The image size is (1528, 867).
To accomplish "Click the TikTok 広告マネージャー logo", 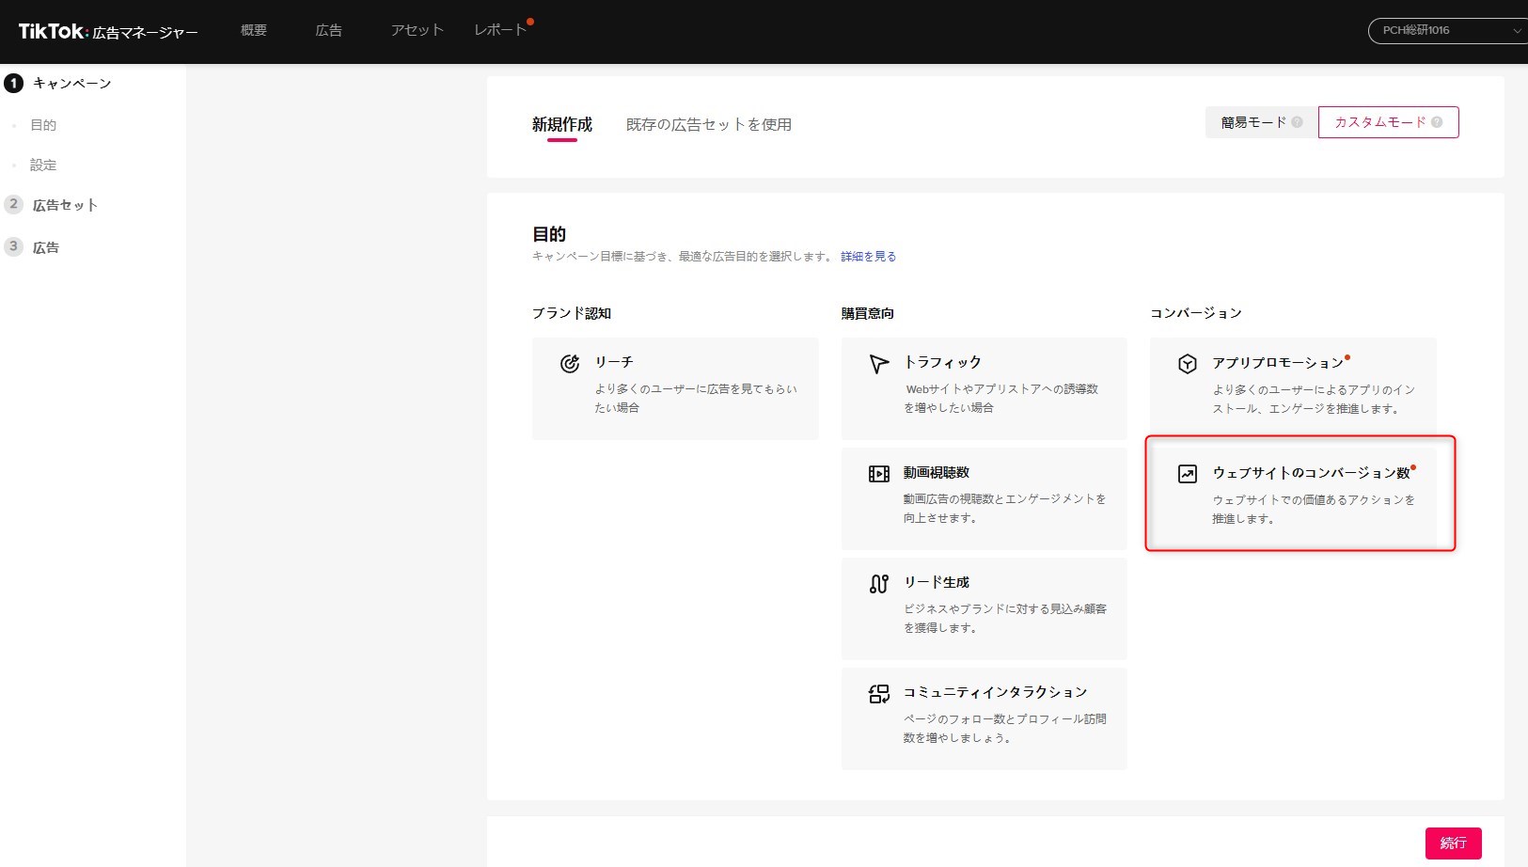I will click(107, 31).
